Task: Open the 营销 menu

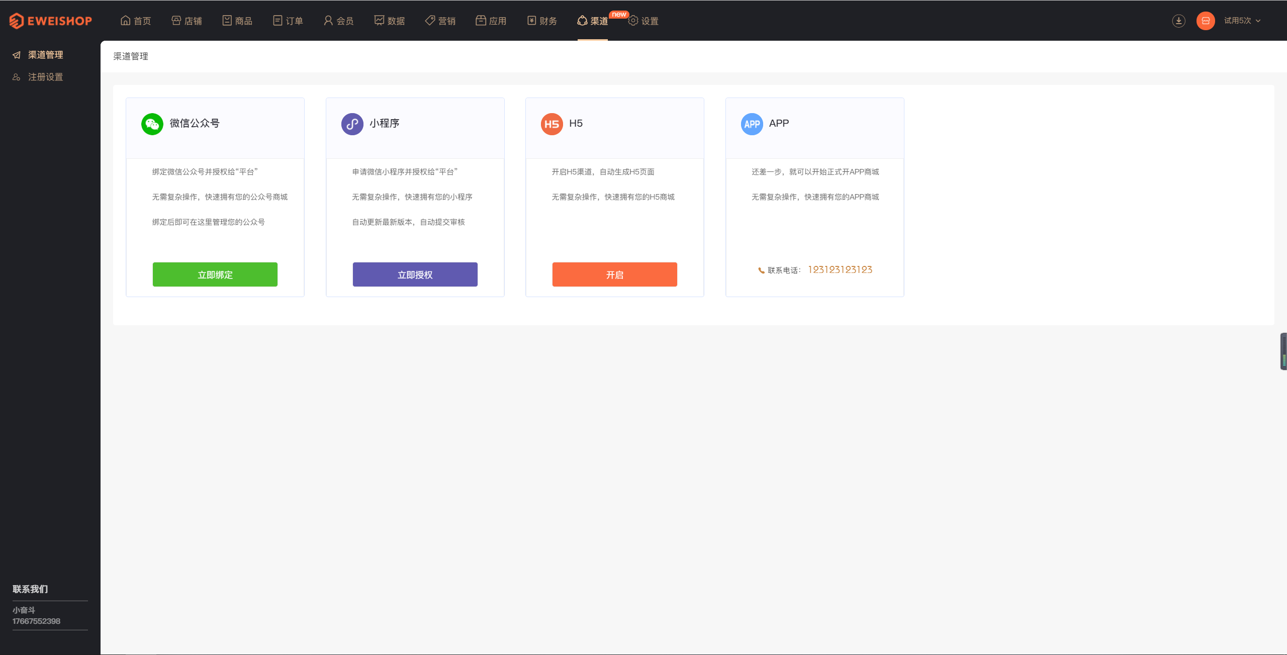Action: (440, 21)
